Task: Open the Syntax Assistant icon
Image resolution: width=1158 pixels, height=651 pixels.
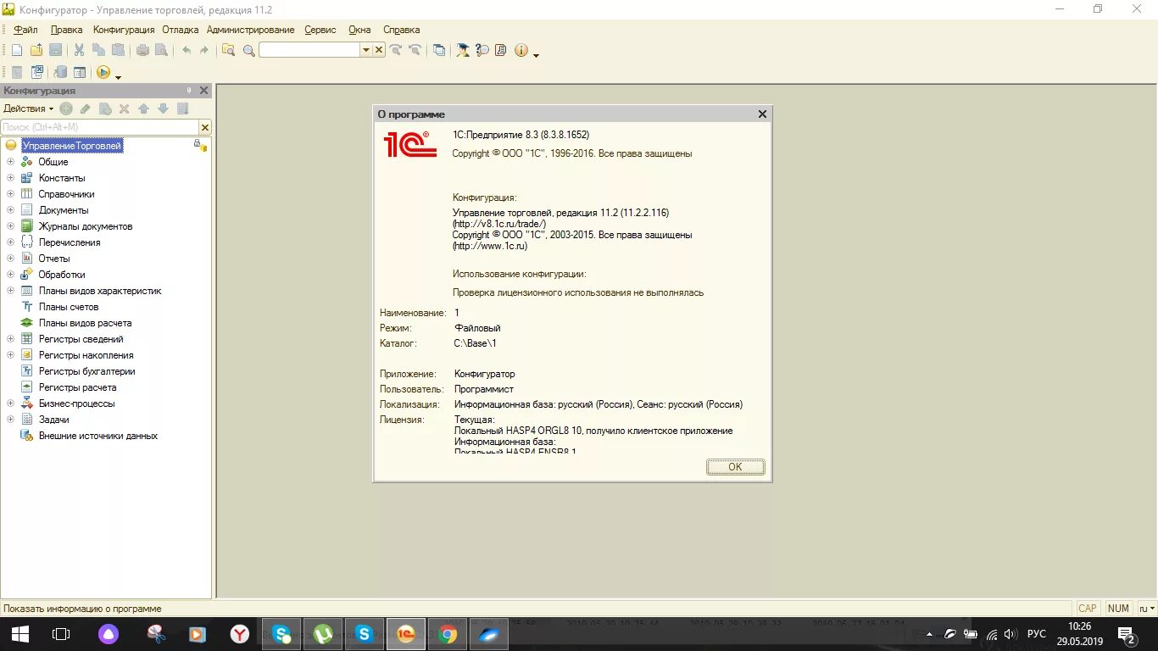Action: (x=463, y=50)
